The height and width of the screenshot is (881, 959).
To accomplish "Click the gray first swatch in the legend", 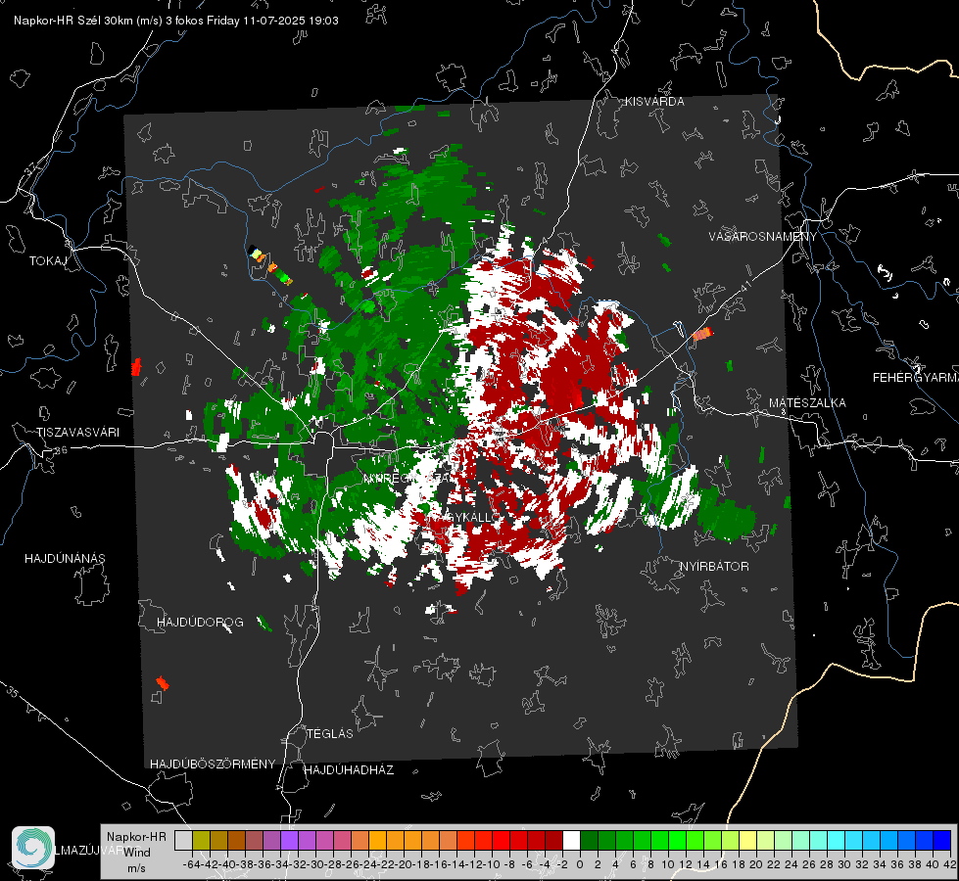I will 183,841.
